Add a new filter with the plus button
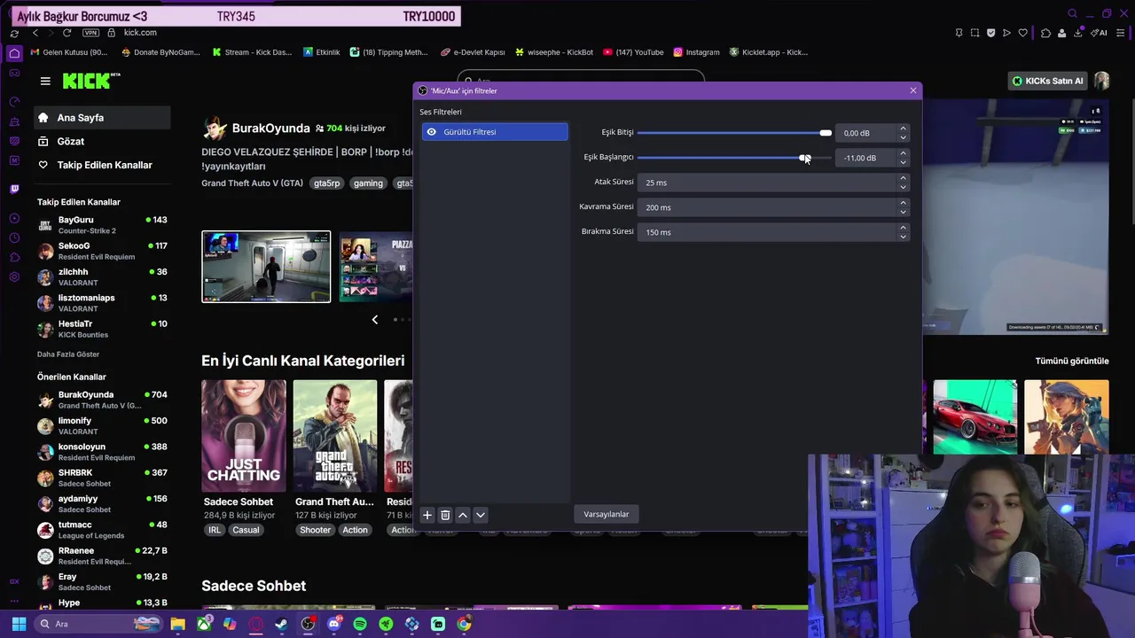The image size is (1135, 638). tap(427, 515)
